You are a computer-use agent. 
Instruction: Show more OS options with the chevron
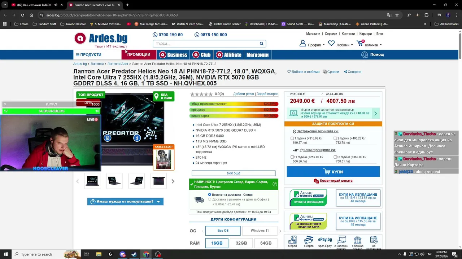pos(280,231)
